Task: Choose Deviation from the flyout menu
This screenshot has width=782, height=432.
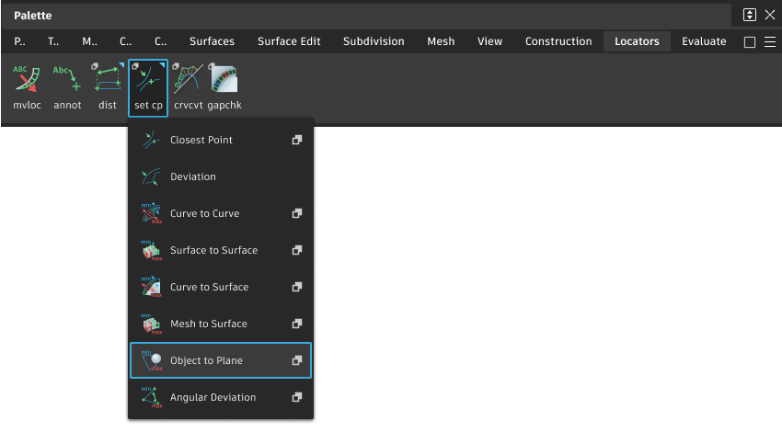Action: [192, 176]
